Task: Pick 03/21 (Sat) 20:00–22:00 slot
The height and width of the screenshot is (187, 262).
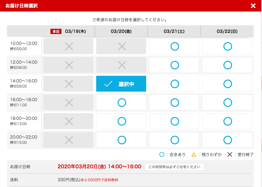Action: point(174,140)
